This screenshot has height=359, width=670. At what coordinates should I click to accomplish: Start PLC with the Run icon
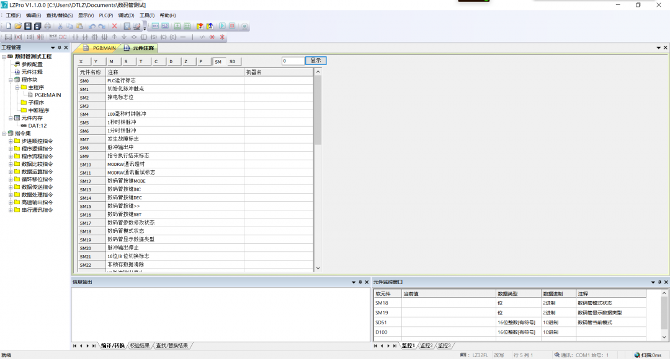(x=221, y=26)
